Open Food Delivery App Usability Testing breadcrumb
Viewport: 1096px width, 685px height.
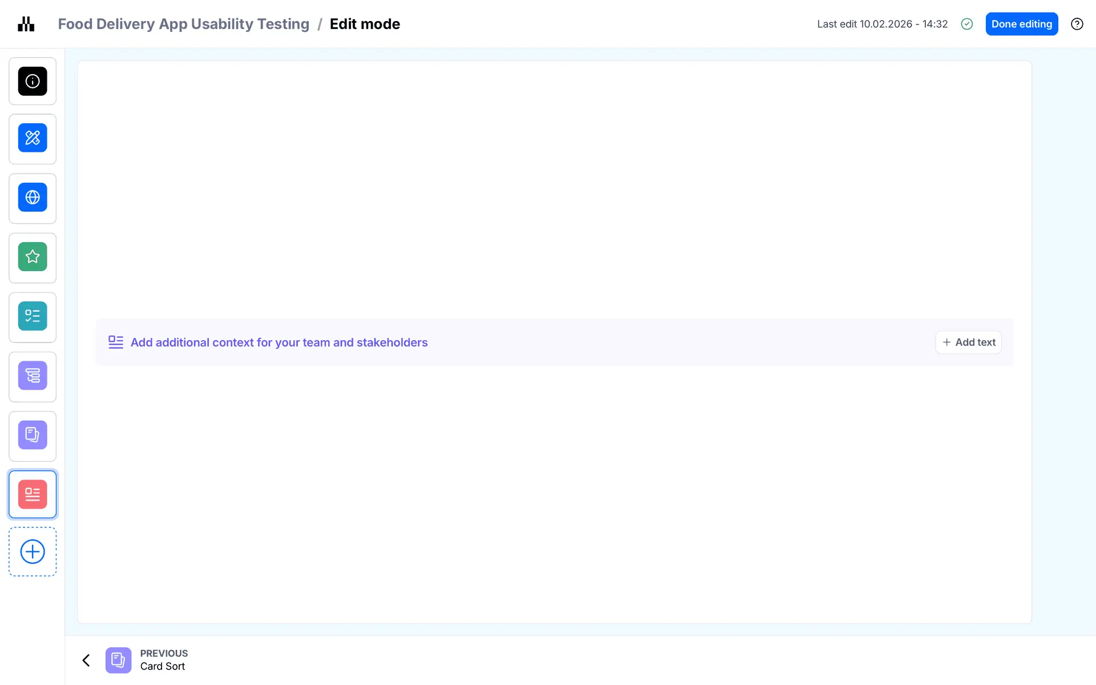click(x=183, y=24)
